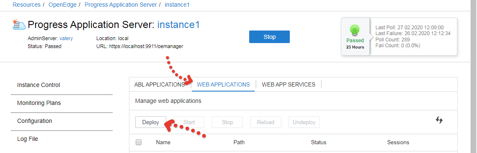Sort by the Name column header
The width and height of the screenshot is (477, 153).
(163, 143)
